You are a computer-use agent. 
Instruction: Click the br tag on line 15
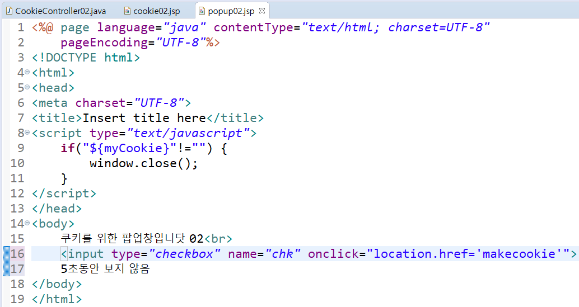[218, 238]
